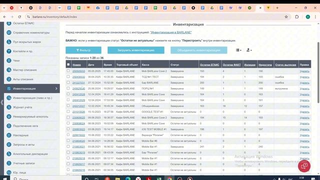This screenshot has height=180, width=320.
Task: Sort the table by Остатки ЕГАИС column
Action: click(x=209, y=65)
